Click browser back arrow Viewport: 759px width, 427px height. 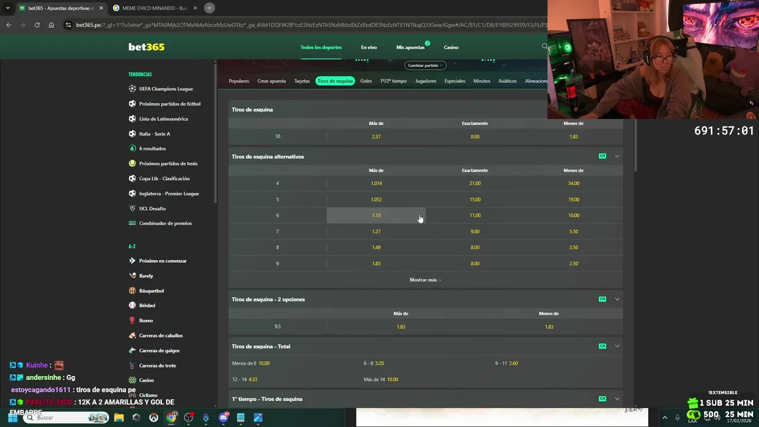[x=8, y=25]
